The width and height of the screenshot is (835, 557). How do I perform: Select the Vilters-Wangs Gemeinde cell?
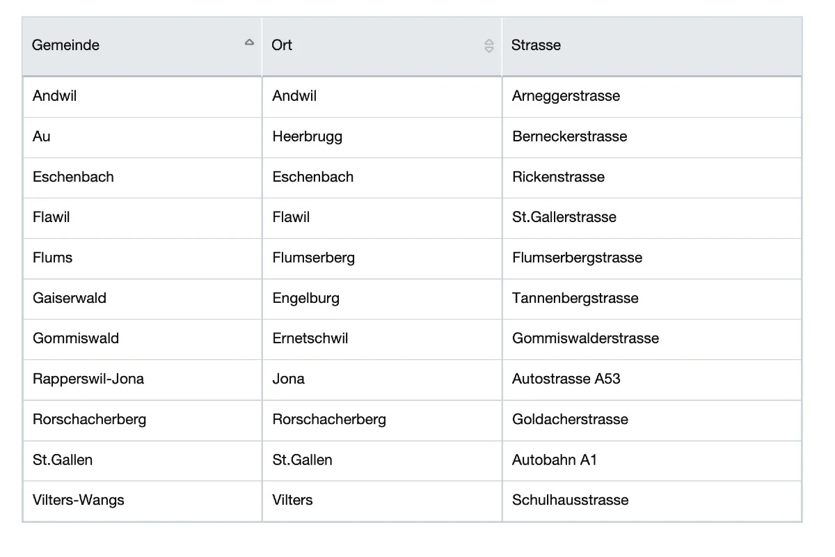[x=142, y=501]
